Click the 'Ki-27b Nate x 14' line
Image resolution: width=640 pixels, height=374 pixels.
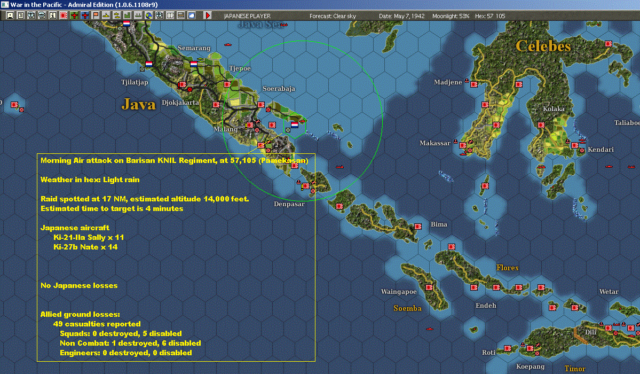click(x=85, y=247)
